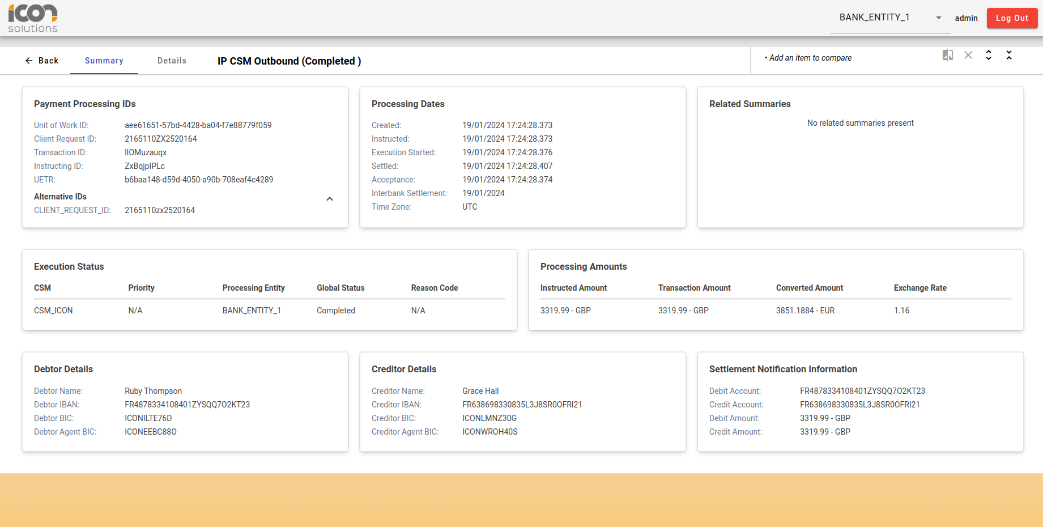Click the Icon Solutions logo

point(33,18)
